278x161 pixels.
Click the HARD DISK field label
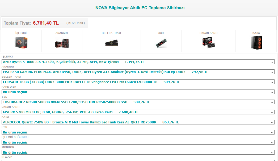point(9,87)
